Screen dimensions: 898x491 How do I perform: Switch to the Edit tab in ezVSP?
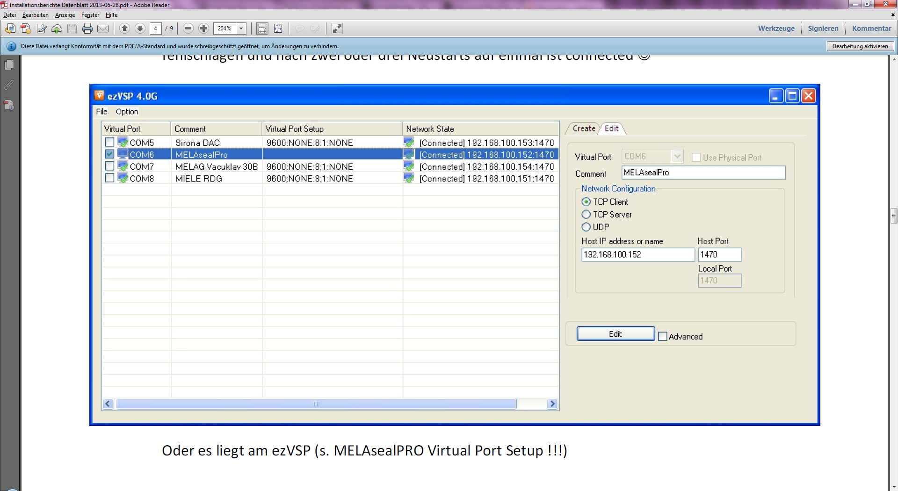pyautogui.click(x=611, y=128)
